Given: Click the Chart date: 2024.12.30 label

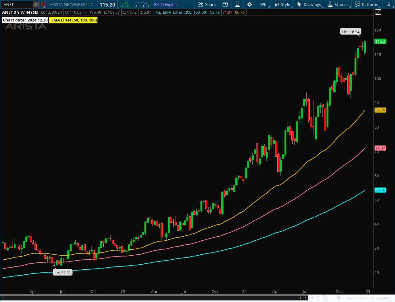Looking at the screenshot, I should coord(25,20).
